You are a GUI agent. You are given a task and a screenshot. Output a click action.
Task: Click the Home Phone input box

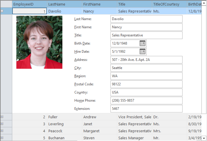(146, 101)
